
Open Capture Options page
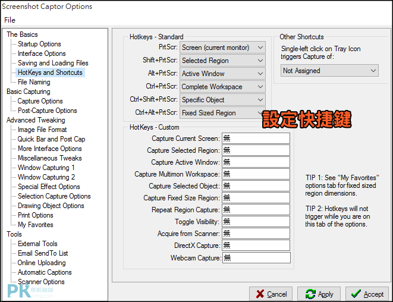coord(40,101)
